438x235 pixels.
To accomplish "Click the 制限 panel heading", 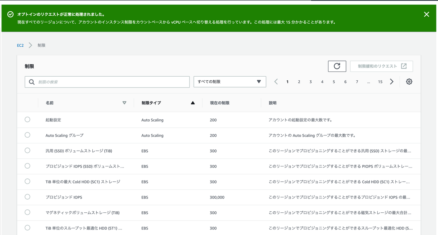I will coord(29,66).
